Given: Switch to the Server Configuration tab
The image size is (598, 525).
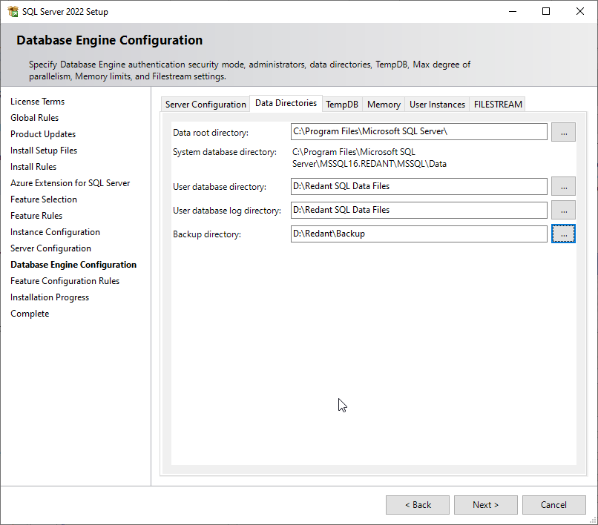Looking at the screenshot, I should point(206,105).
